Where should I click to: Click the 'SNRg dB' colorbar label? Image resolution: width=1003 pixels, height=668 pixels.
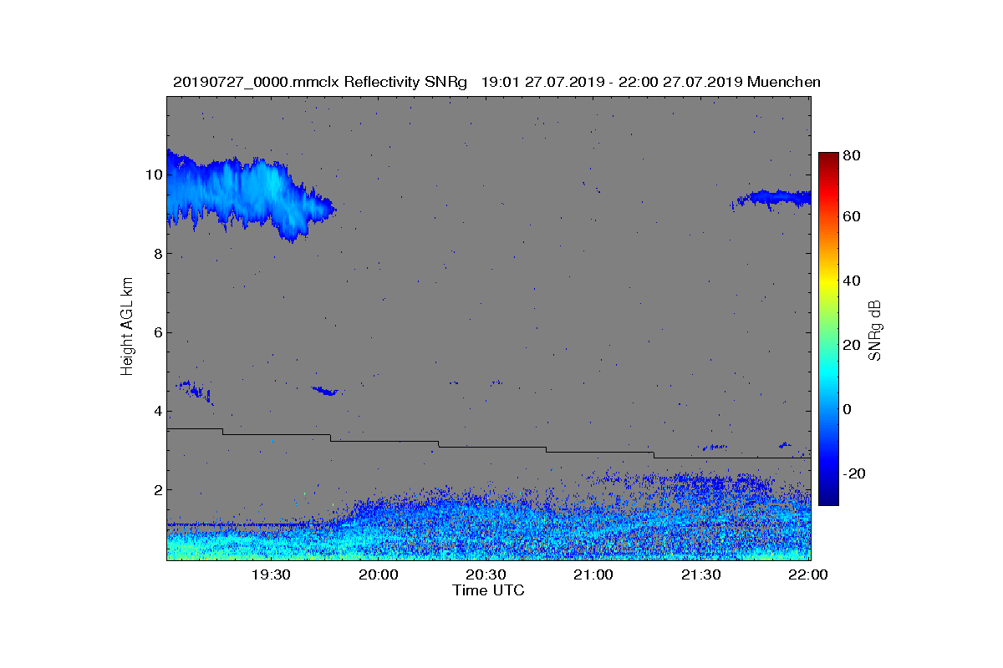(875, 330)
